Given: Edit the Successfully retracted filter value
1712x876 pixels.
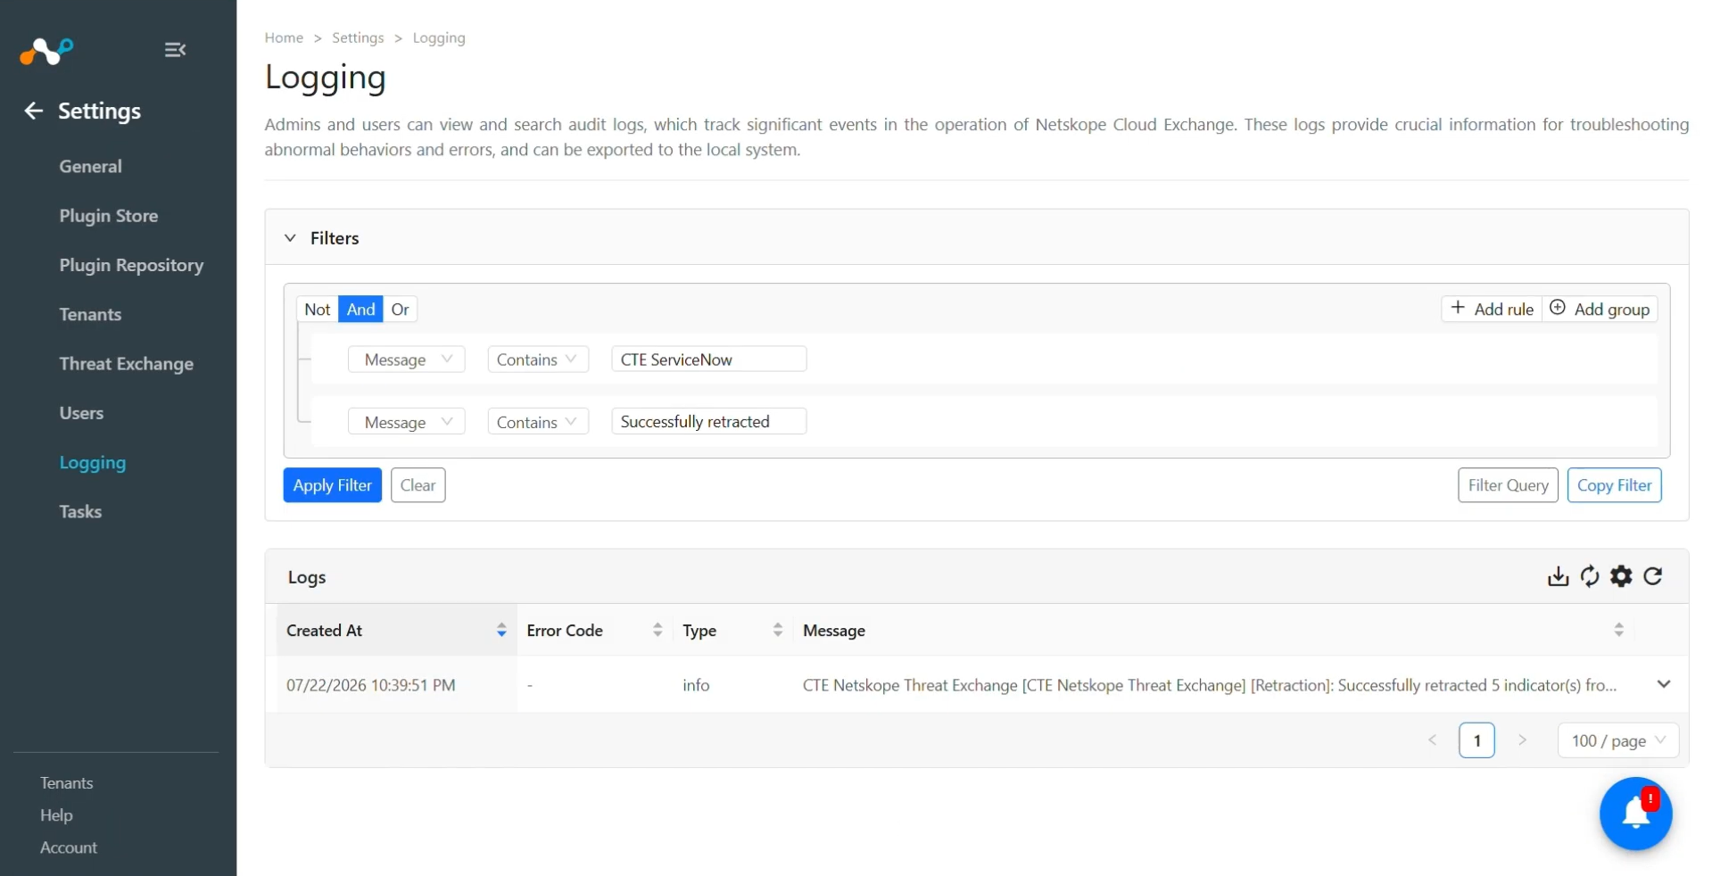Looking at the screenshot, I should coord(709,422).
